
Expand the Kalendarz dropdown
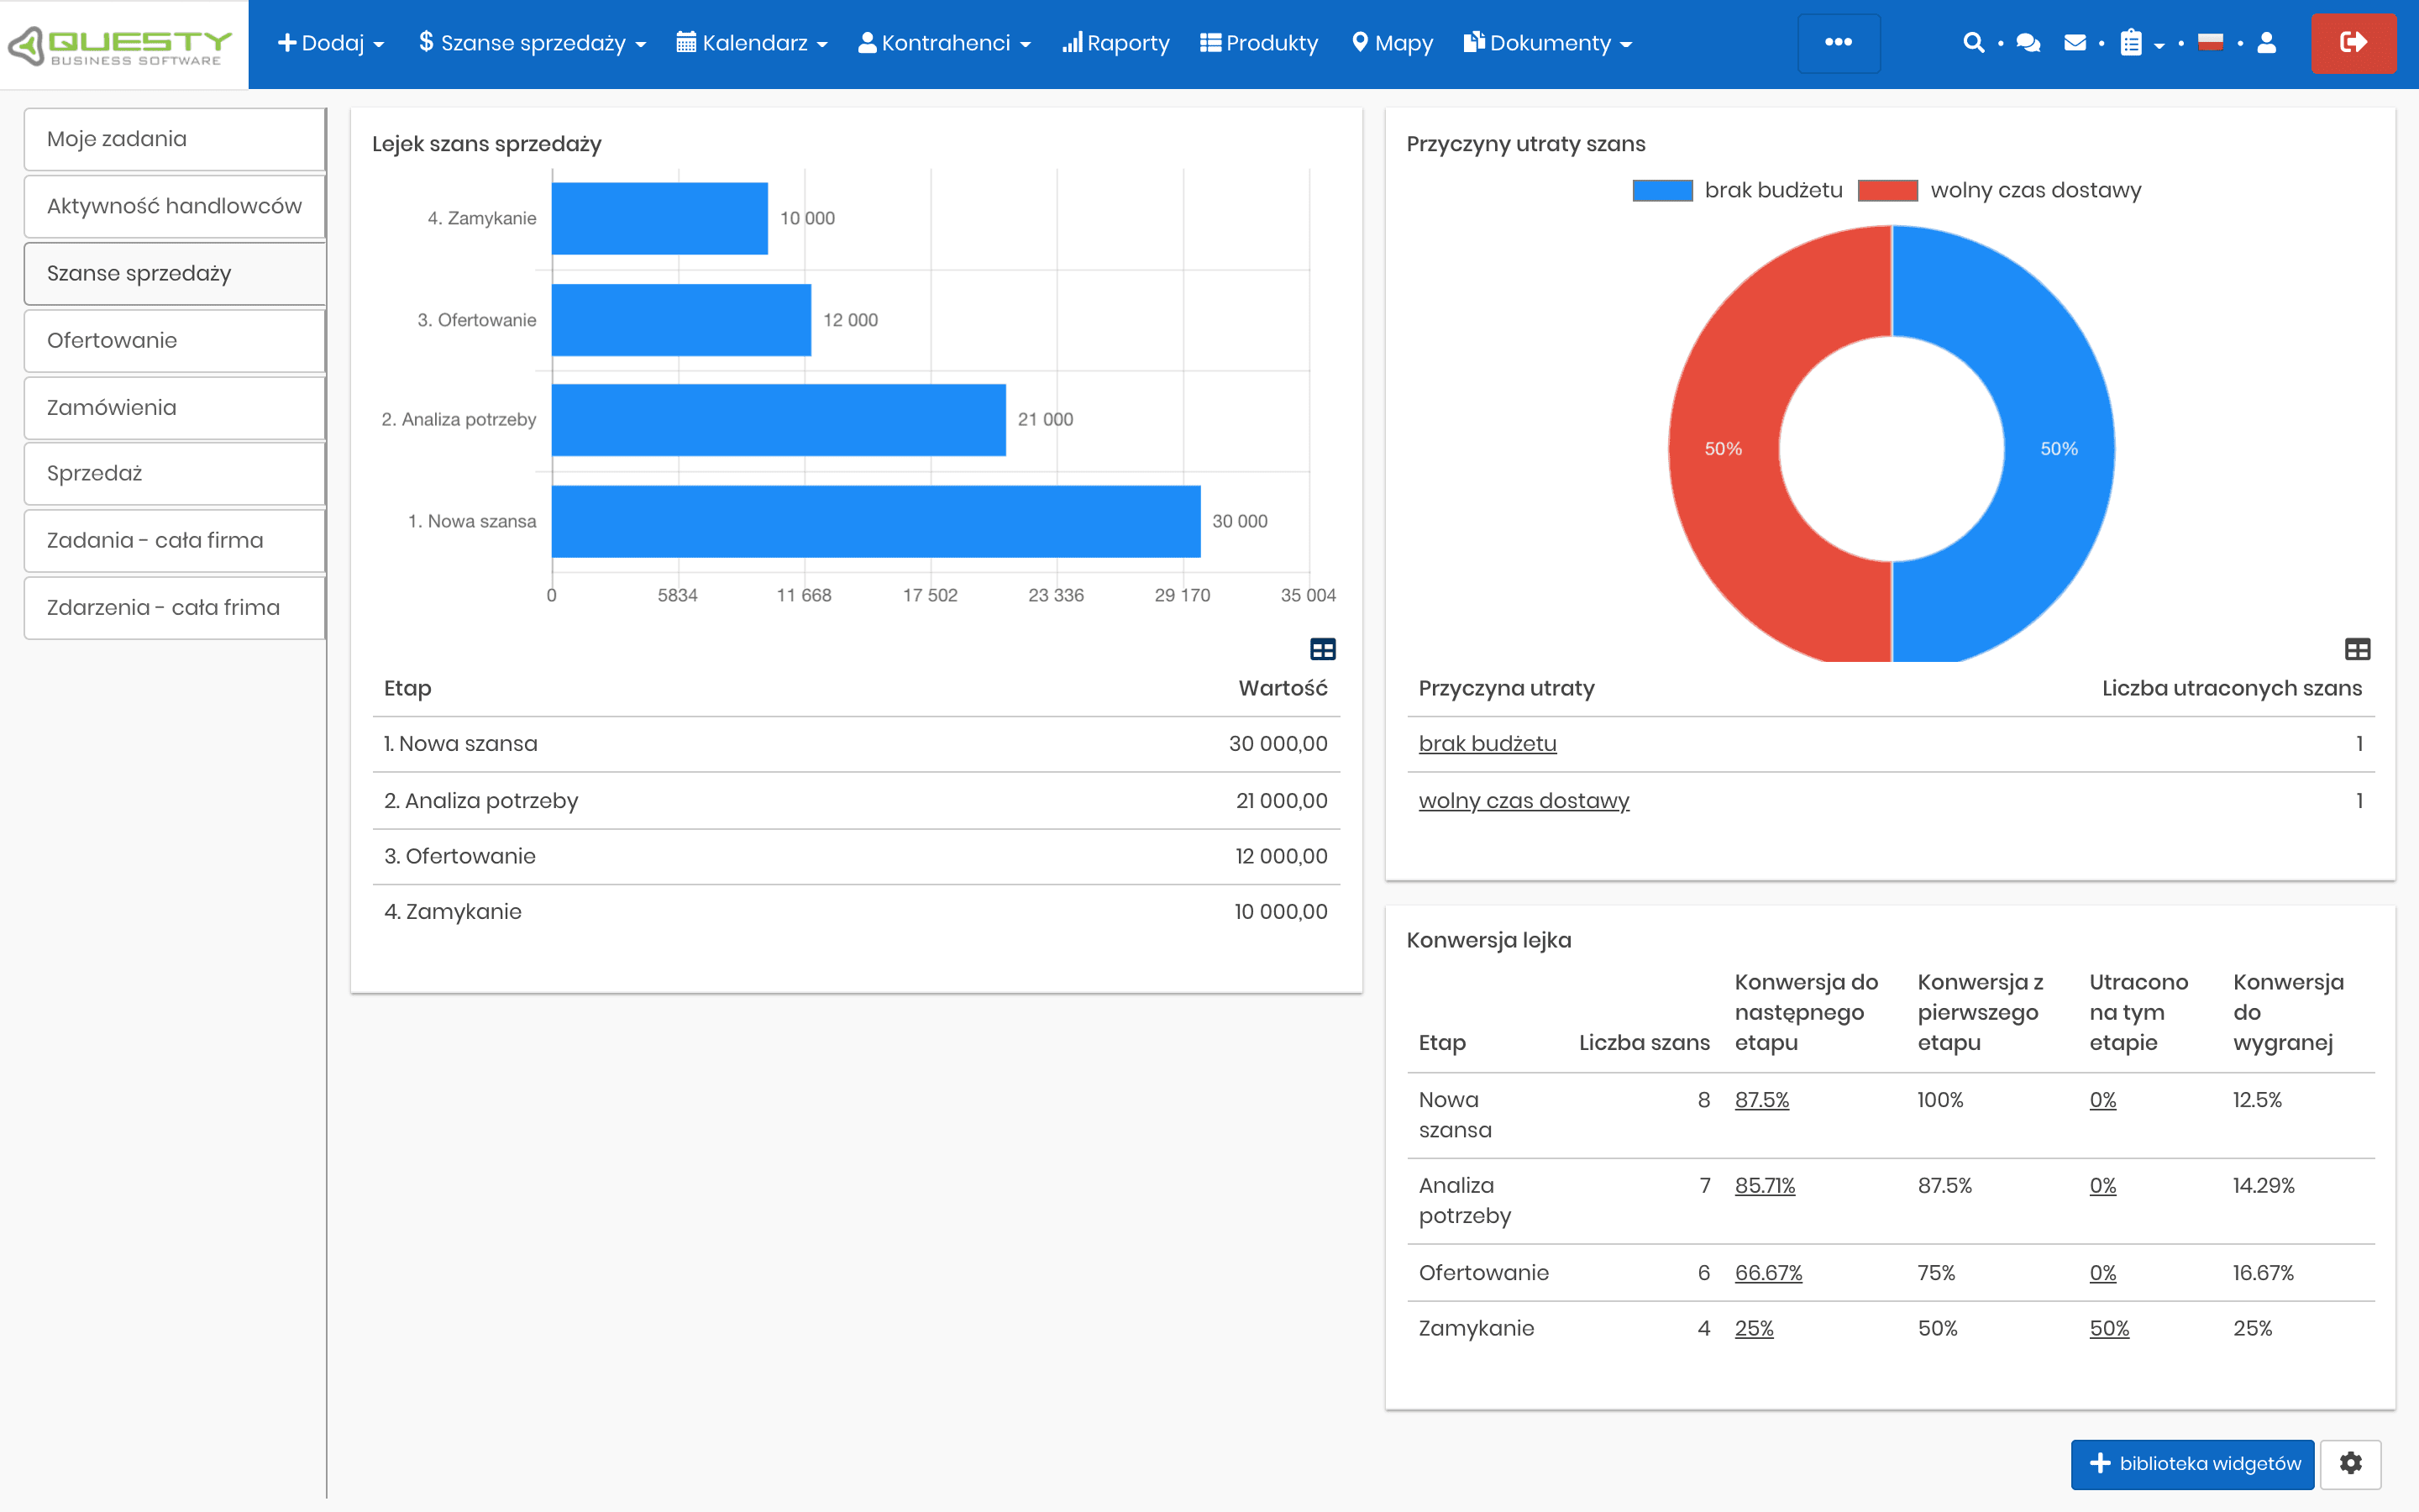[752, 43]
